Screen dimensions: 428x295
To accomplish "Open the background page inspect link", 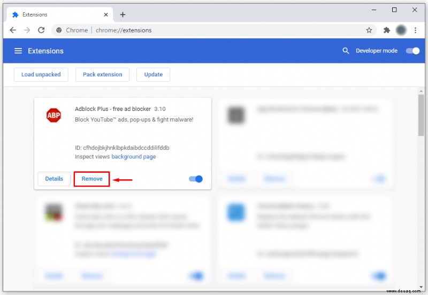I will pos(134,156).
